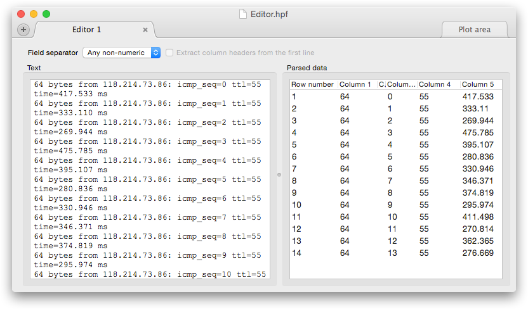
Task: Select the Editor 1 tab
Action: pyautogui.click(x=86, y=30)
